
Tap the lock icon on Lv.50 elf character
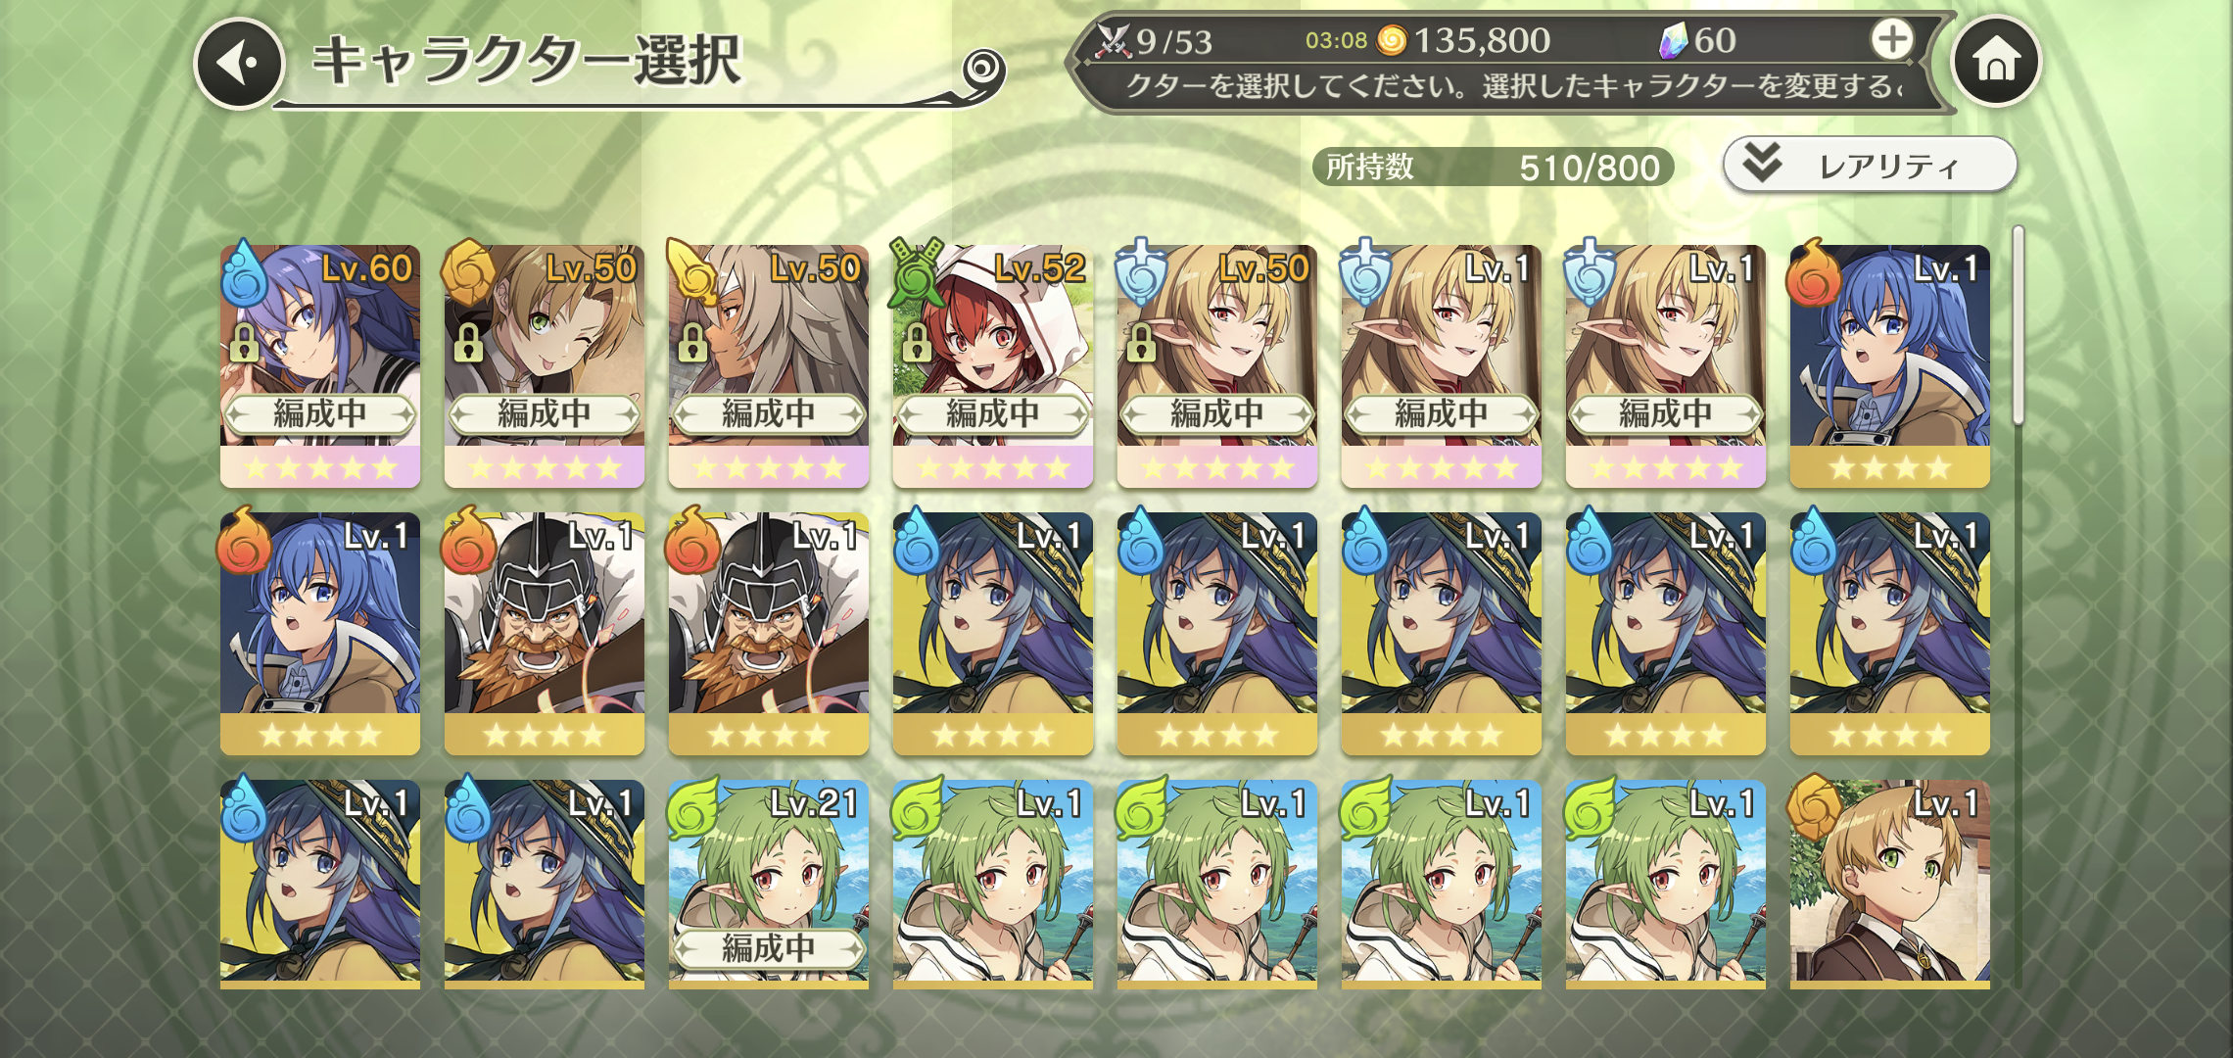1140,343
